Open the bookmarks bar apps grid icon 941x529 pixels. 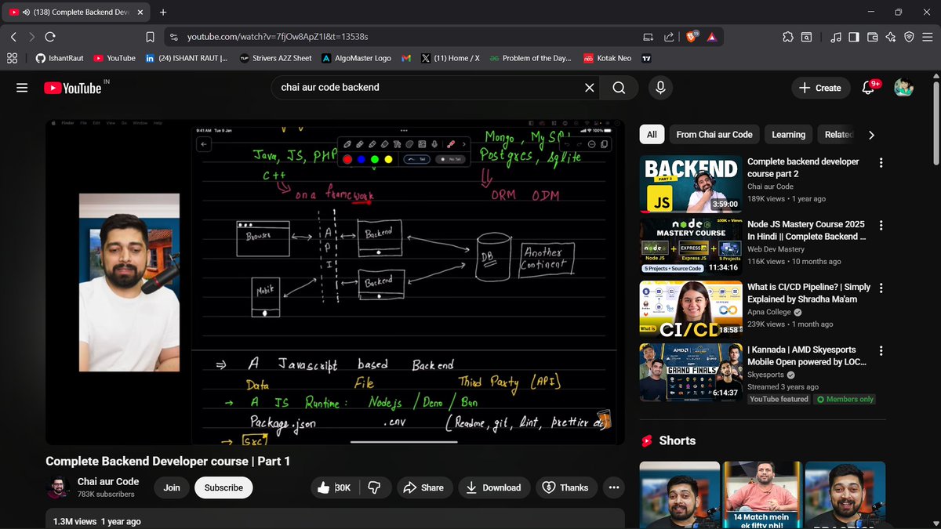pyautogui.click(x=12, y=58)
